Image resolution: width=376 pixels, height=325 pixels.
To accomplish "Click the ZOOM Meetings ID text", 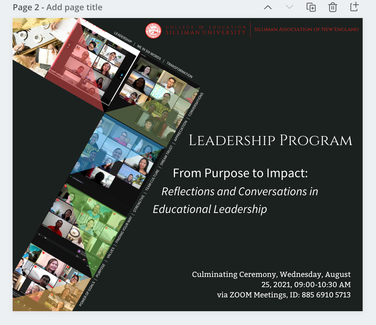I will tap(284, 295).
